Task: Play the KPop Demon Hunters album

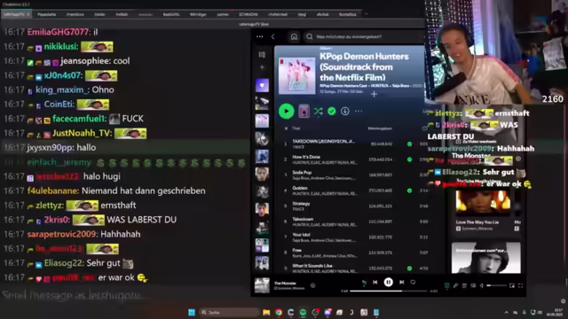Action: 286,111
